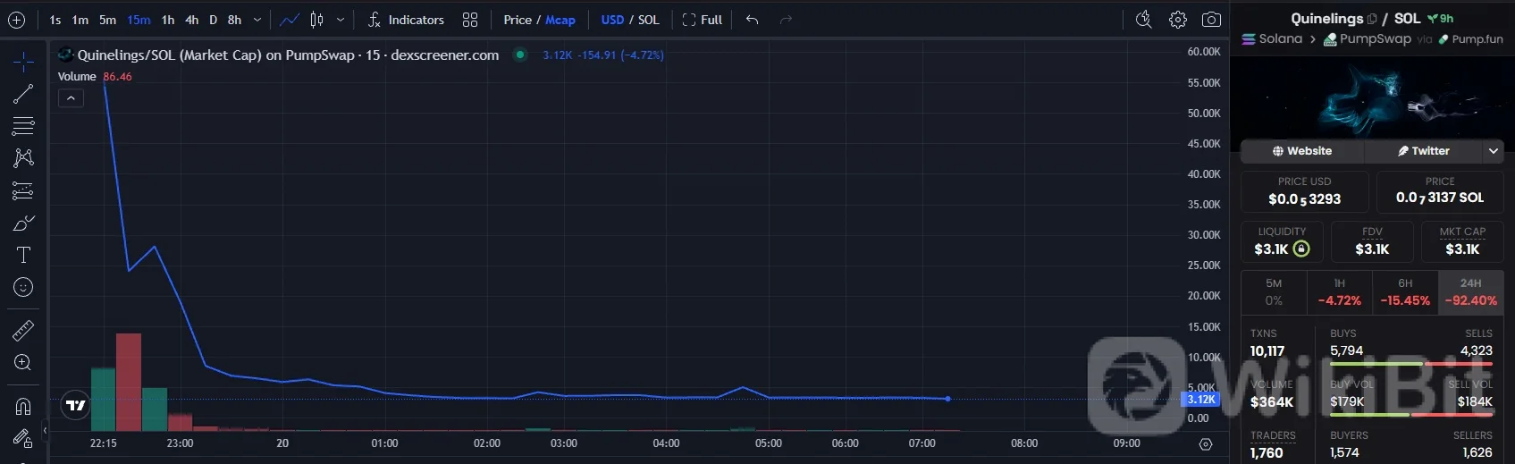Viewport: 1515px width, 464px height.
Task: Click the TradingView logo
Action: 77,406
